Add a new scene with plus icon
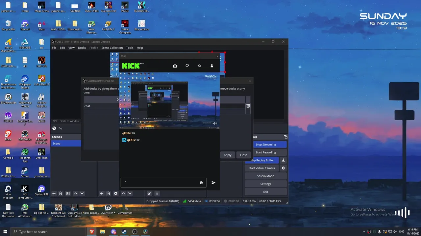Screen dimensions: 421x236 point(54,193)
